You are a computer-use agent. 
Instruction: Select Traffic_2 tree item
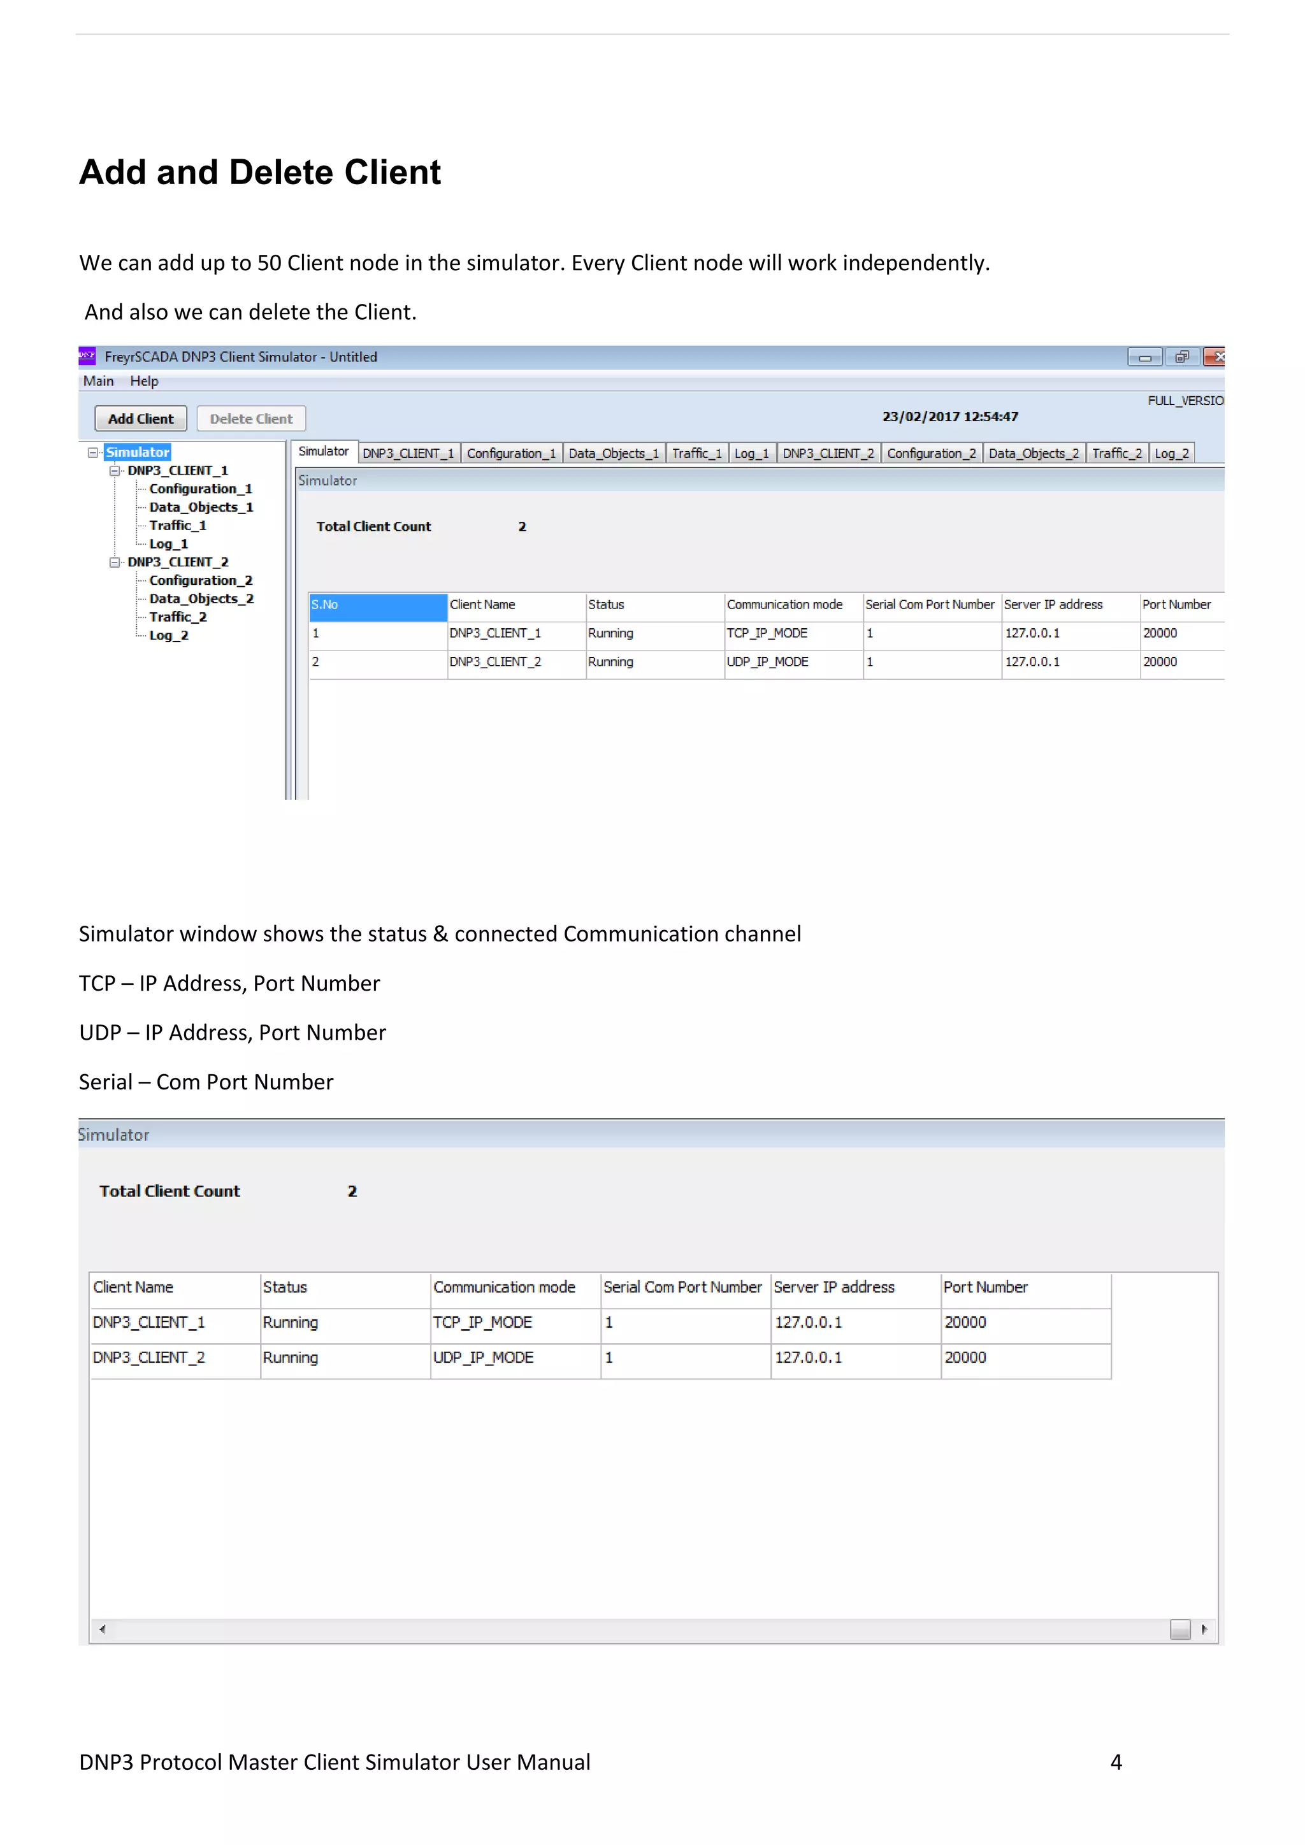pos(178,617)
